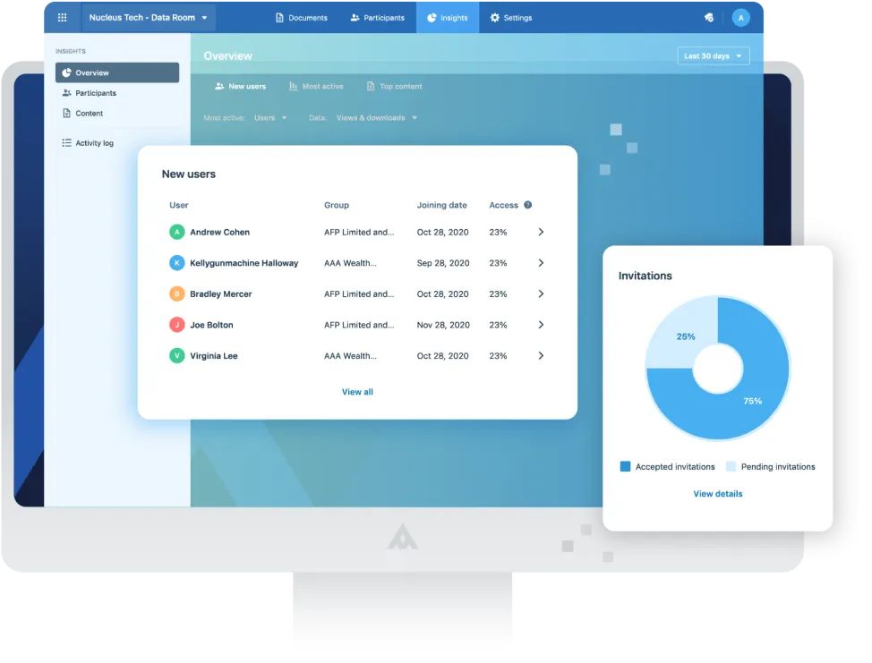Click the Documents page icon in top bar
The height and width of the screenshot is (663, 872).
[279, 18]
